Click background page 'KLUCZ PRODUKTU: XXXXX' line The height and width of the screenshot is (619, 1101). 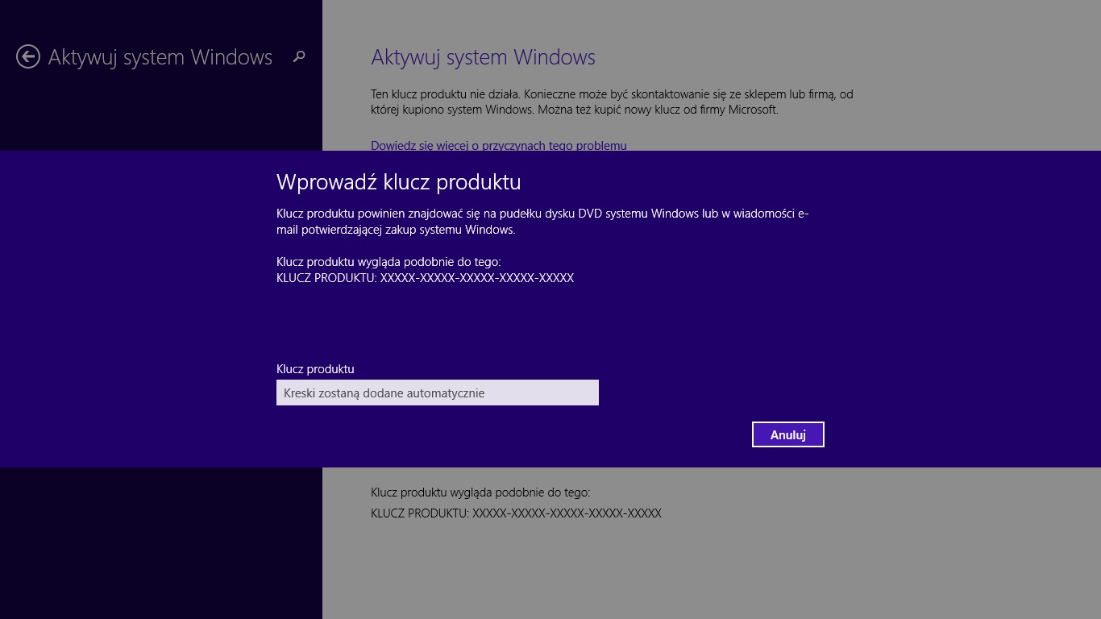pos(516,513)
